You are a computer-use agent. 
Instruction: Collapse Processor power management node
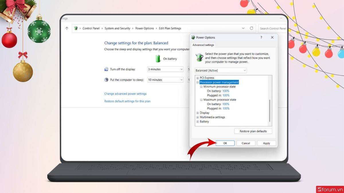tap(198, 82)
